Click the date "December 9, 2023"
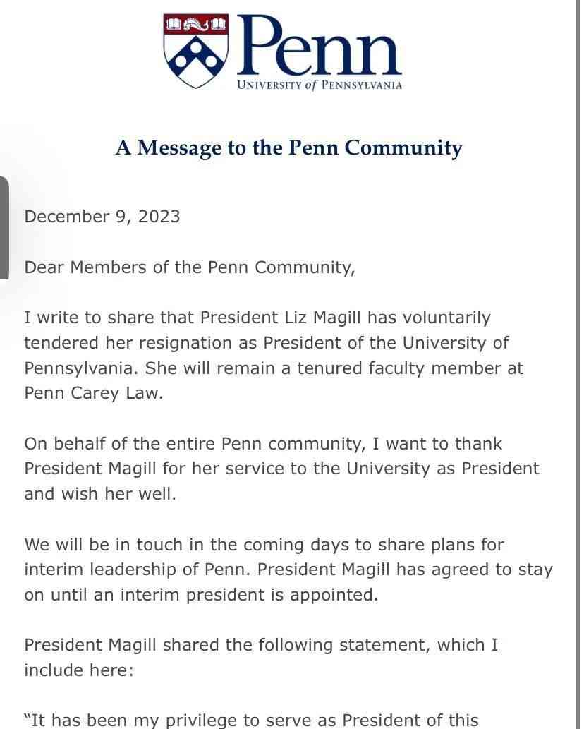Screen dimensions: 584x729 click(x=102, y=217)
